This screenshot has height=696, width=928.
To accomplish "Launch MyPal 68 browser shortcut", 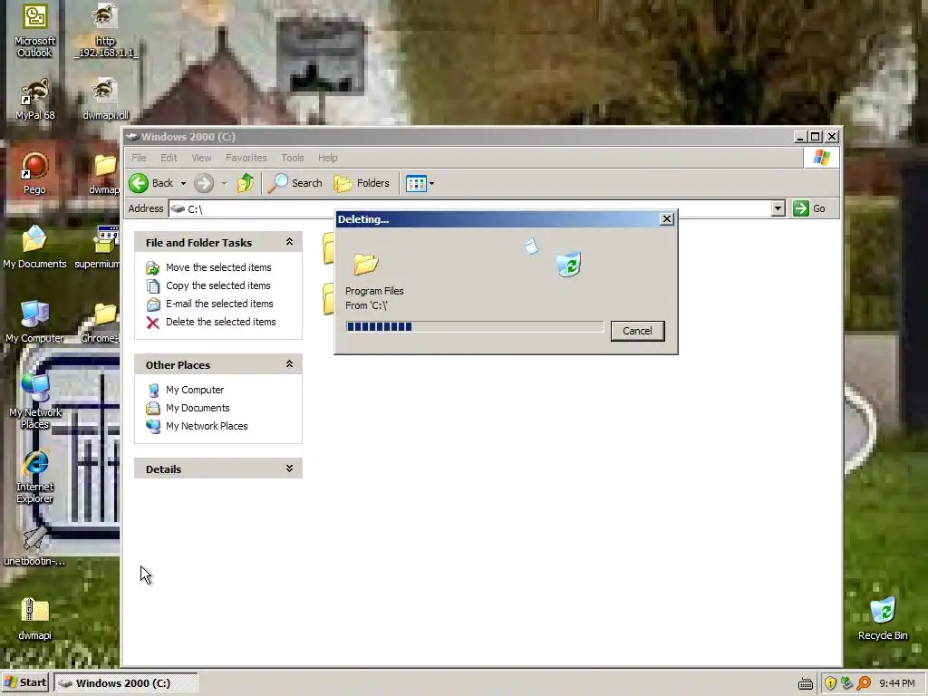I will tap(35, 99).
